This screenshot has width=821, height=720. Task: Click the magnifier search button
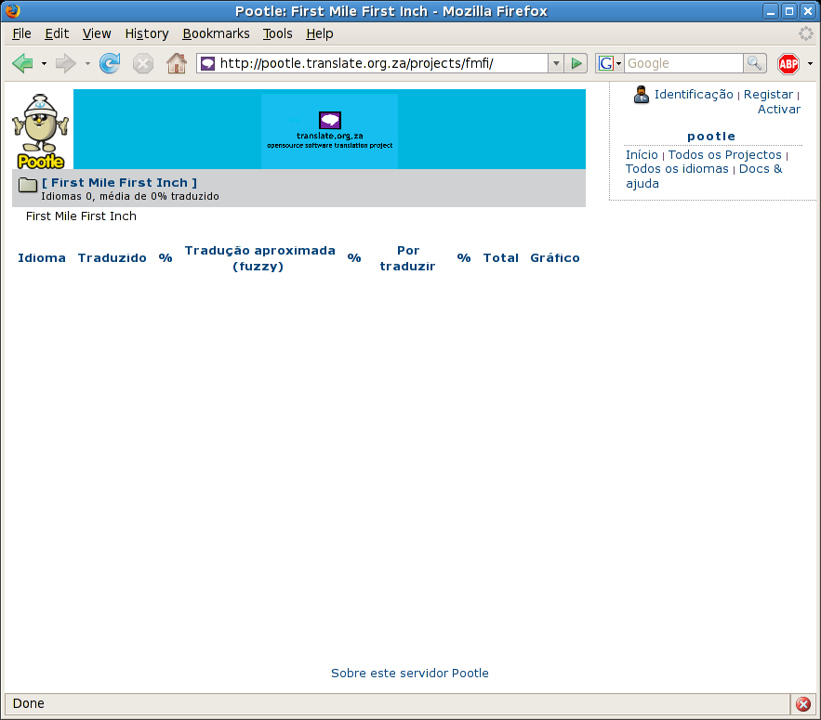click(x=754, y=63)
